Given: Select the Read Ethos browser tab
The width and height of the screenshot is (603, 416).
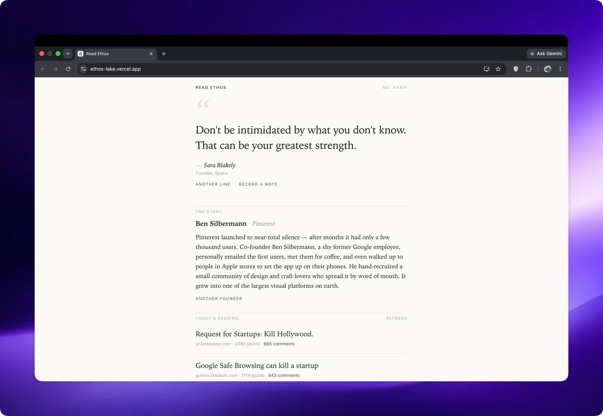Looking at the screenshot, I should 115,54.
